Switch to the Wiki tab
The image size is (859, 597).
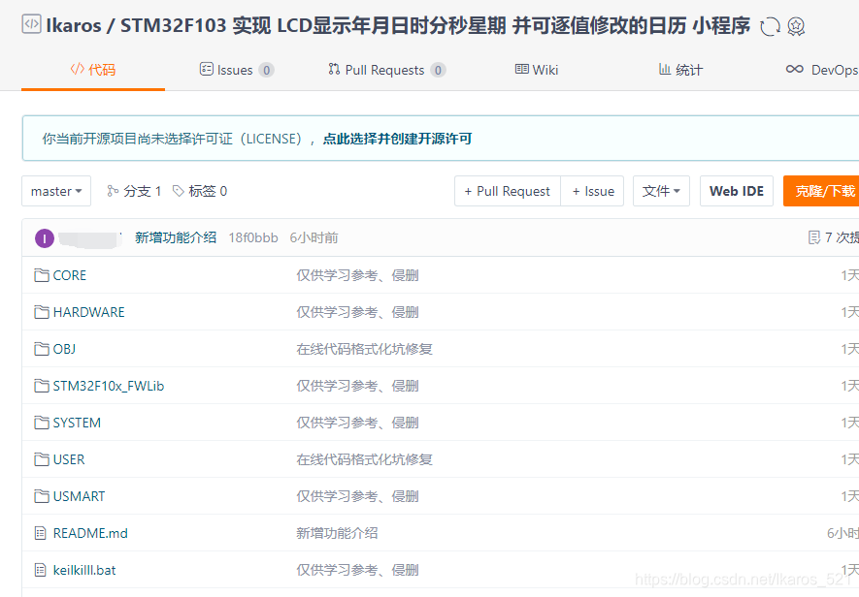537,70
